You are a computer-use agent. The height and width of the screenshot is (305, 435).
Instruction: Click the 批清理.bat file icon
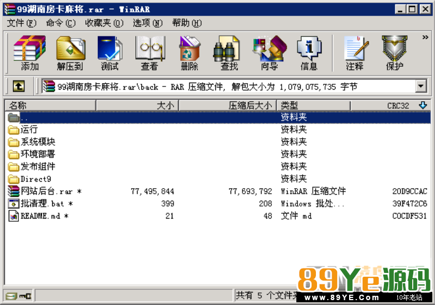coord(14,203)
